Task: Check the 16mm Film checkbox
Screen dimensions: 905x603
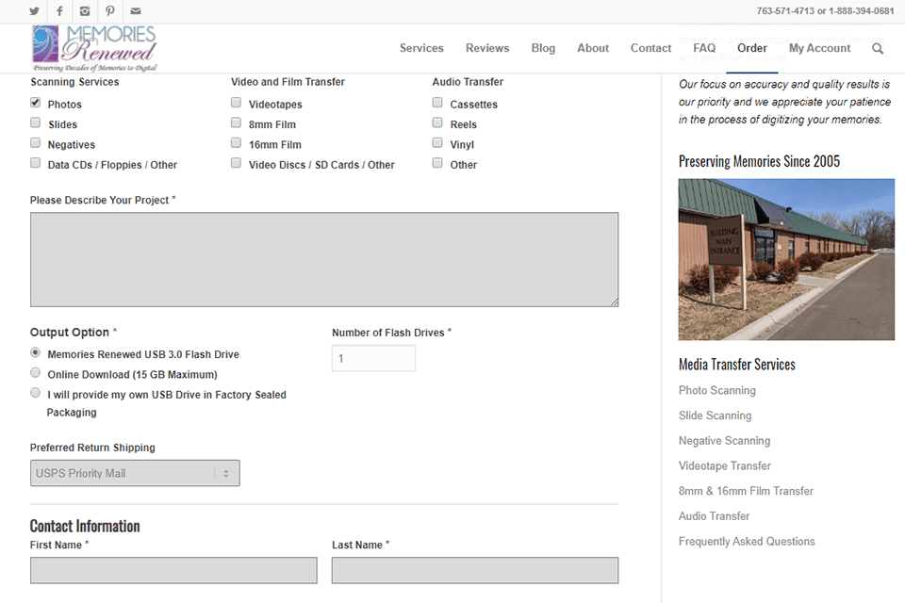Action: point(236,143)
